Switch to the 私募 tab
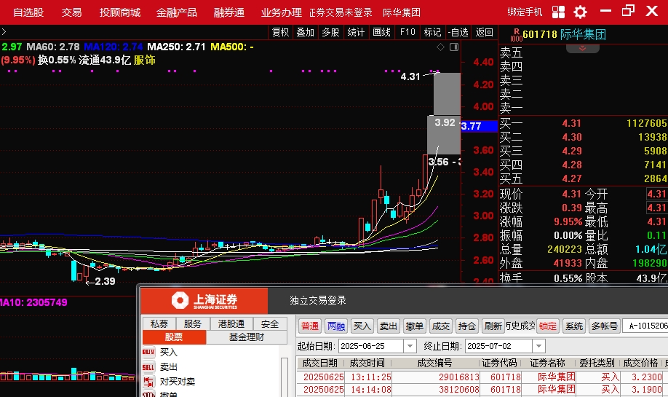Image resolution: width=668 pixels, height=397 pixels. [x=159, y=323]
